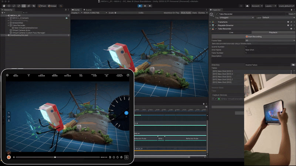Adjust the Game view Scale slider
The image size is (296, 166).
[x=126, y=13]
